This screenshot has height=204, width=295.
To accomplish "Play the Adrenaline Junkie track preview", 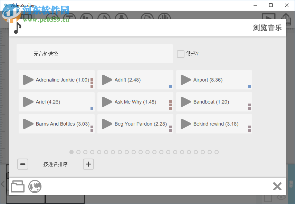I will click(x=28, y=80).
